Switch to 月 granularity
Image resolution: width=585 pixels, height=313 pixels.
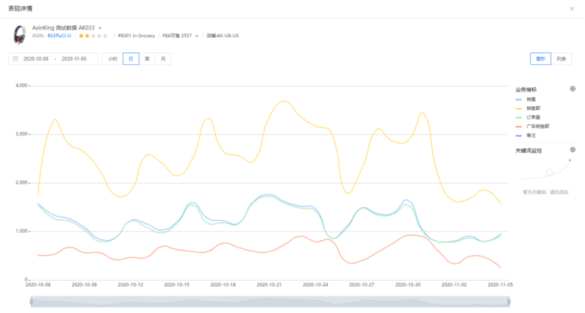163,58
